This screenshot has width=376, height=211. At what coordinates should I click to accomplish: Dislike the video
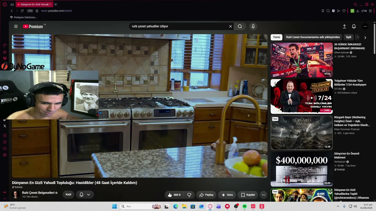pyautogui.click(x=189, y=195)
